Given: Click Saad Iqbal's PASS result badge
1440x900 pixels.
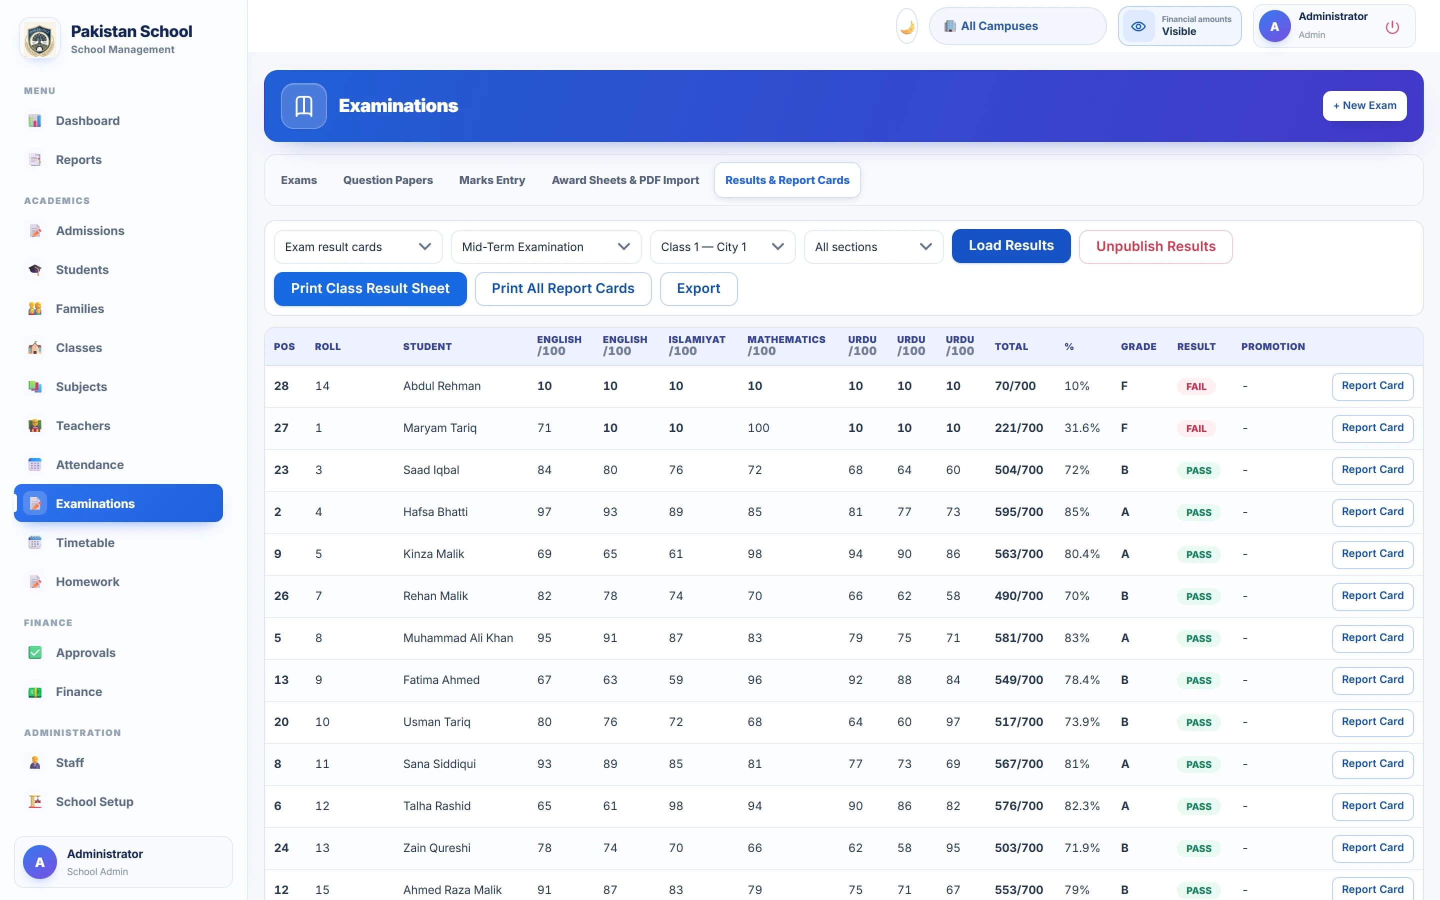Looking at the screenshot, I should [x=1198, y=471].
